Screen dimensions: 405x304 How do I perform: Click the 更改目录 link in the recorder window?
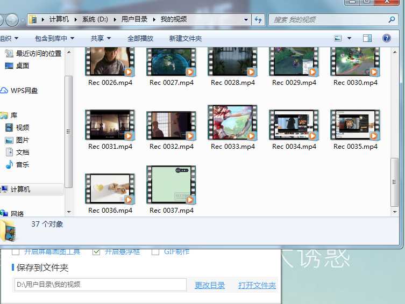(x=209, y=285)
